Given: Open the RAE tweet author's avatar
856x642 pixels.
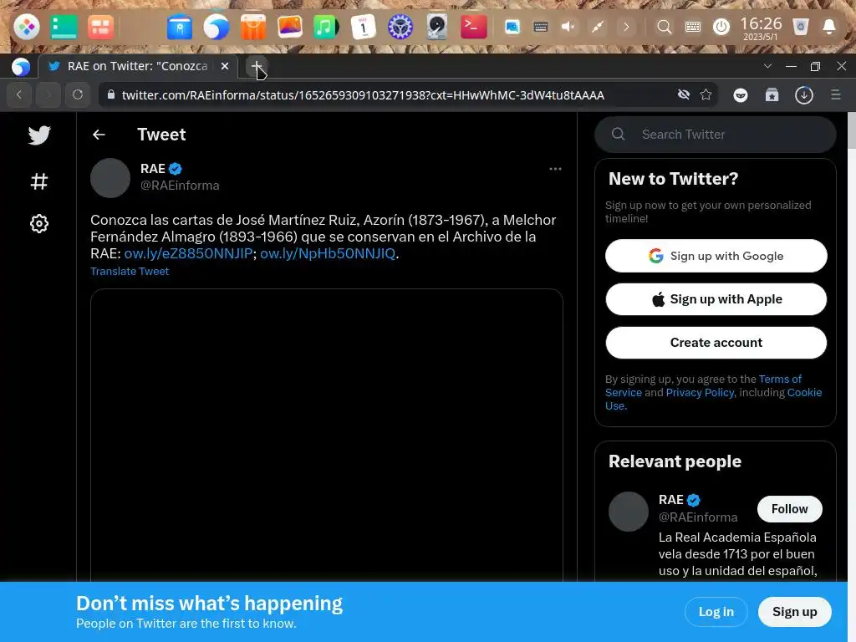Looking at the screenshot, I should (x=110, y=178).
